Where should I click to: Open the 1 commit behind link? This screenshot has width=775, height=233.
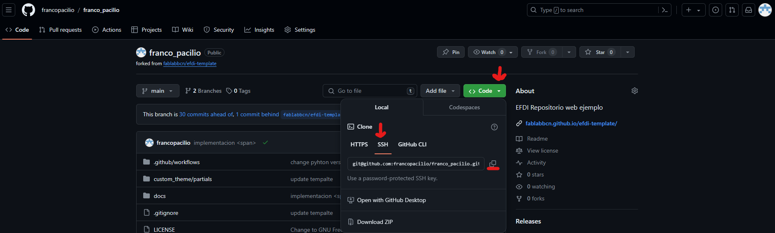pos(258,114)
